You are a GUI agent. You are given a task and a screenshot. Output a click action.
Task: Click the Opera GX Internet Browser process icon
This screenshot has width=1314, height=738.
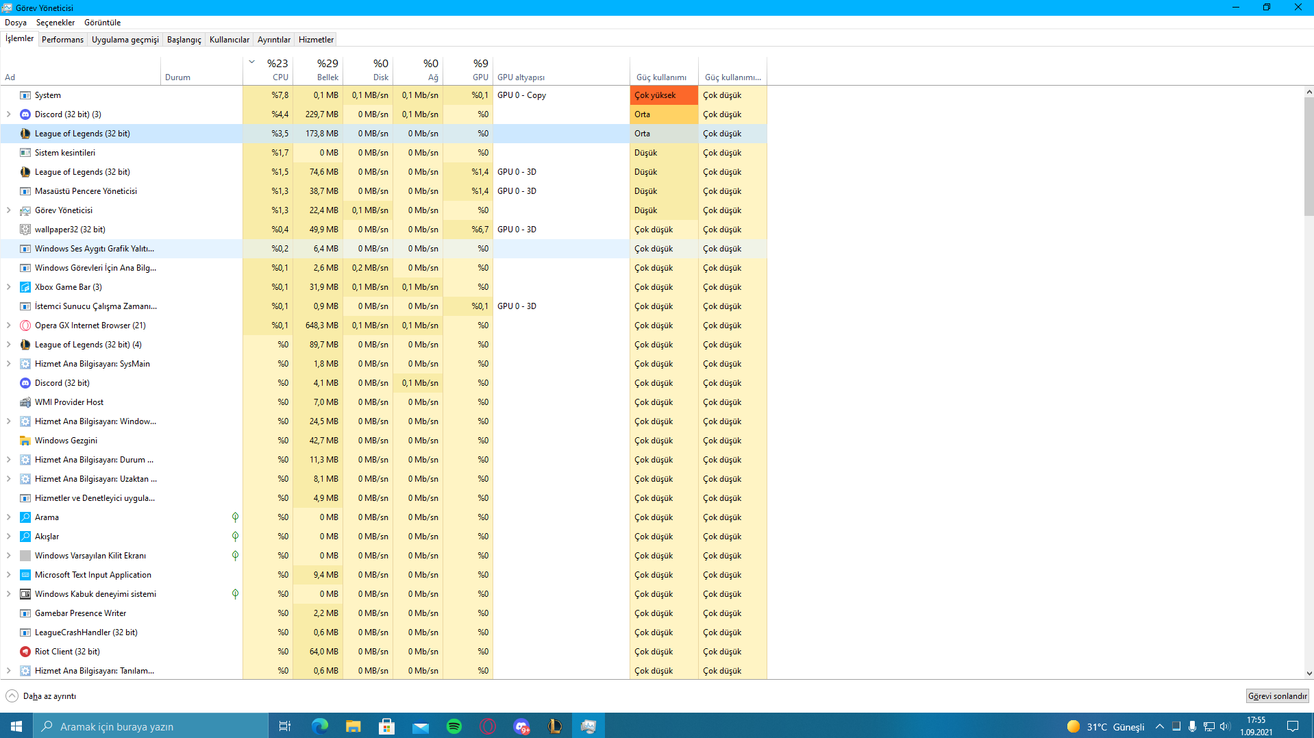click(25, 325)
